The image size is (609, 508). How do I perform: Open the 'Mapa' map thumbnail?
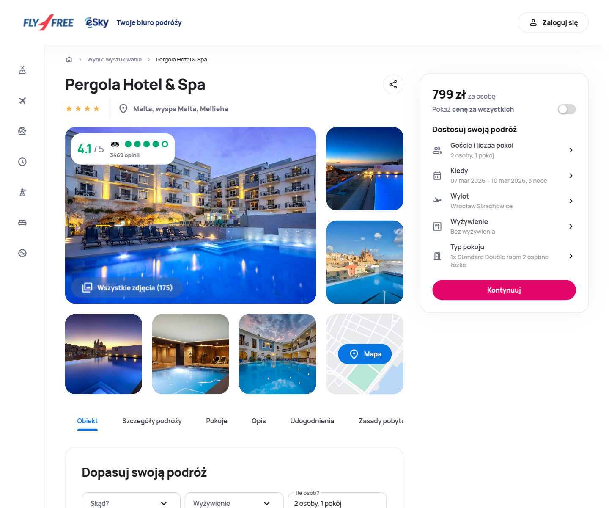365,354
